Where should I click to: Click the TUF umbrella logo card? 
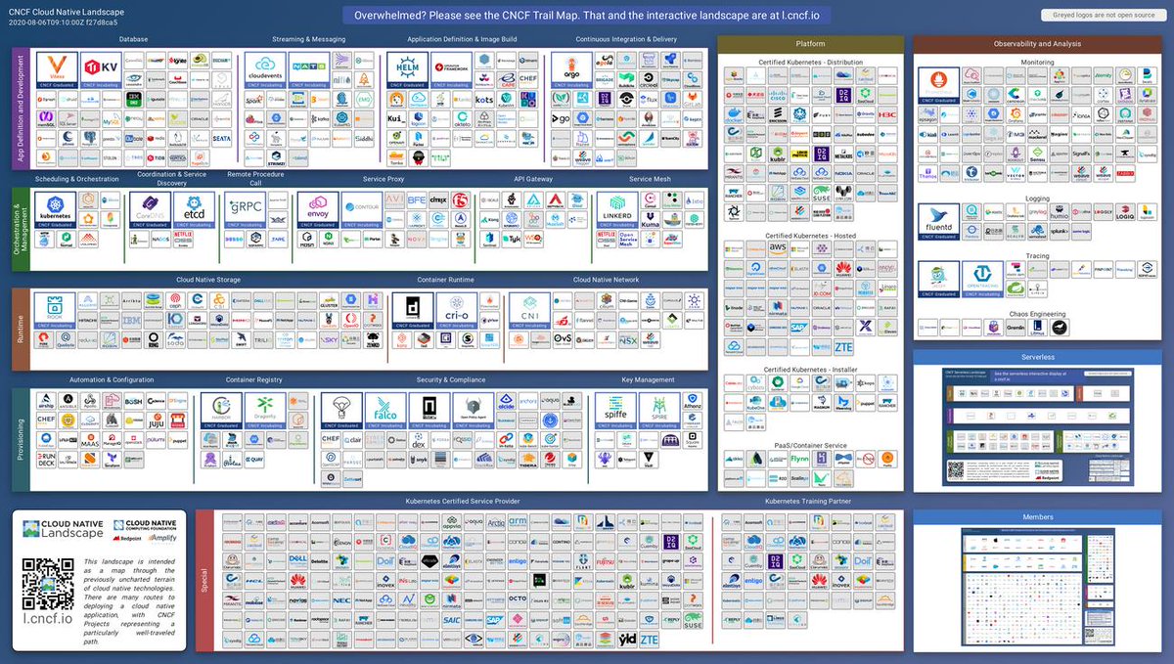point(341,412)
